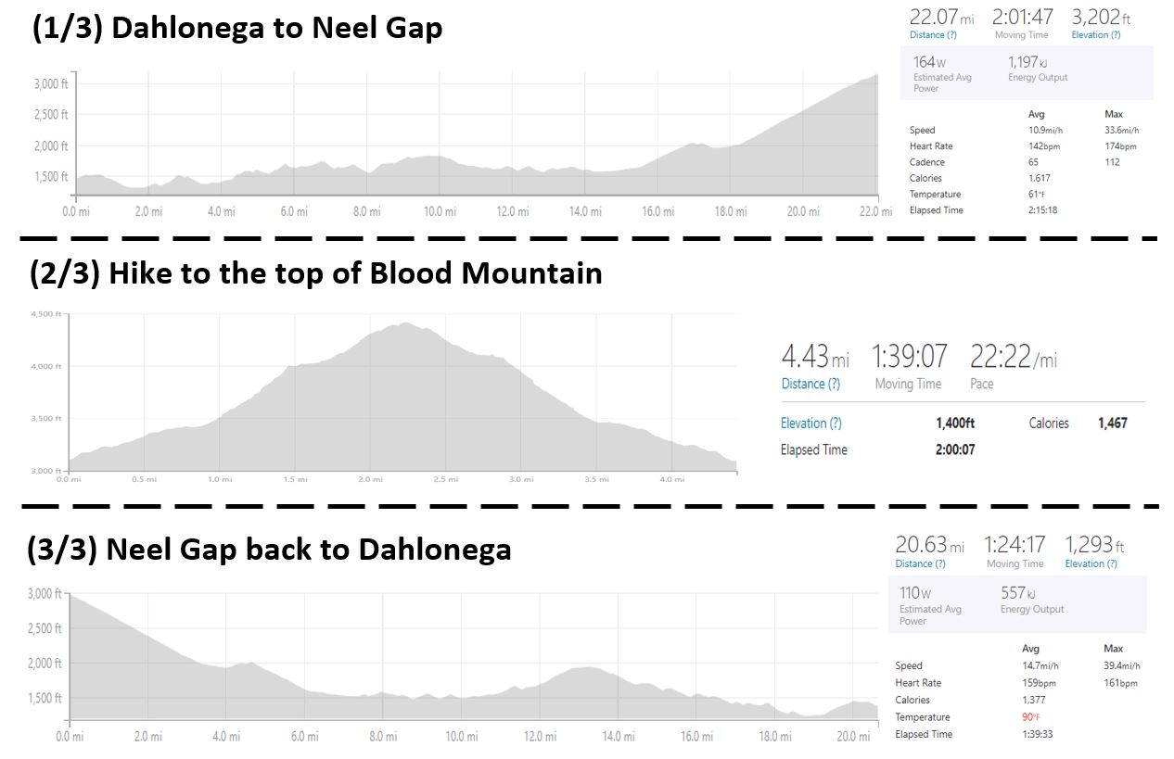Open the Distance (?) link under 4.43 mi

tap(810, 384)
